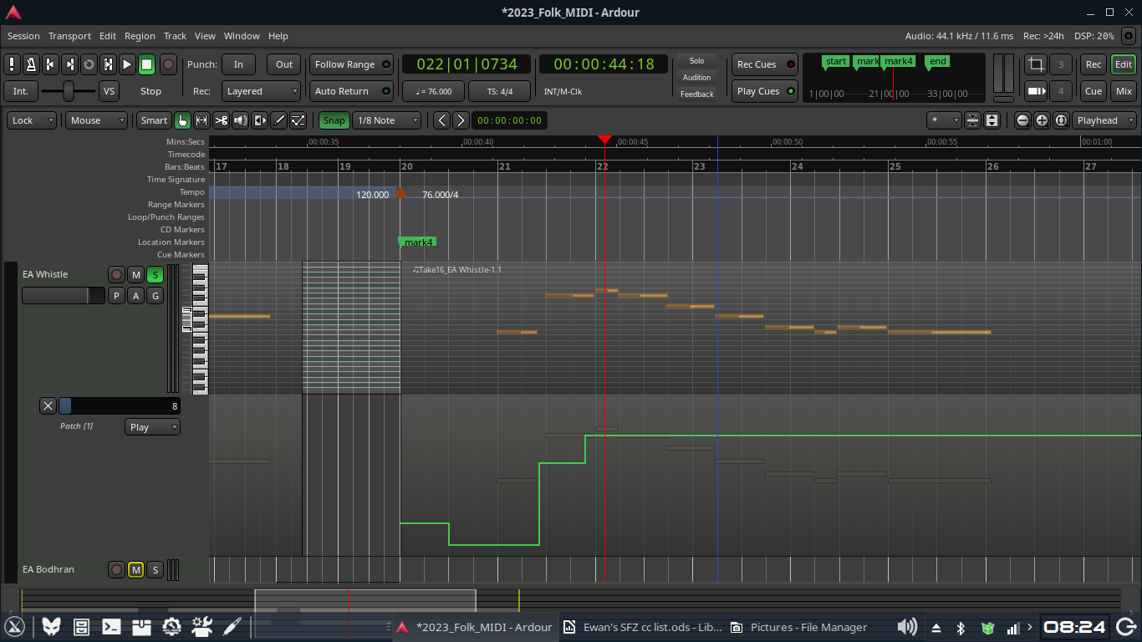
Task: Click the loop playback icon
Action: (89, 64)
